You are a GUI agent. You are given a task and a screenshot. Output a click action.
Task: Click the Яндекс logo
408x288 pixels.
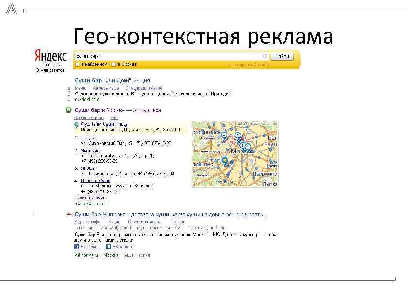tap(51, 55)
